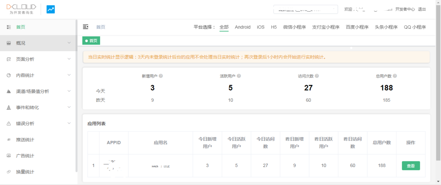441x185 pixels.
Task: Select the Android platform tab
Action: (242, 27)
